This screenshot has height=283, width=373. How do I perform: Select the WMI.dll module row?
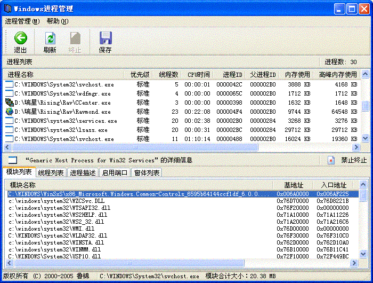coord(182,229)
